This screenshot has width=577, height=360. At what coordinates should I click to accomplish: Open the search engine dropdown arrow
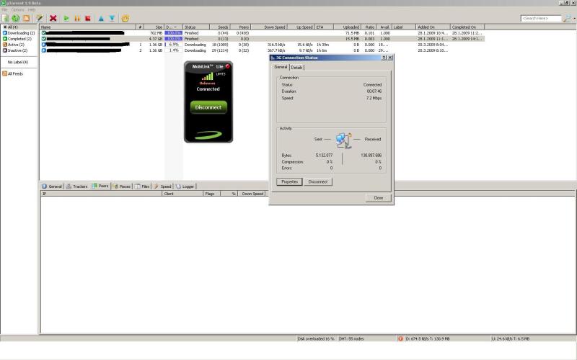[571, 18]
